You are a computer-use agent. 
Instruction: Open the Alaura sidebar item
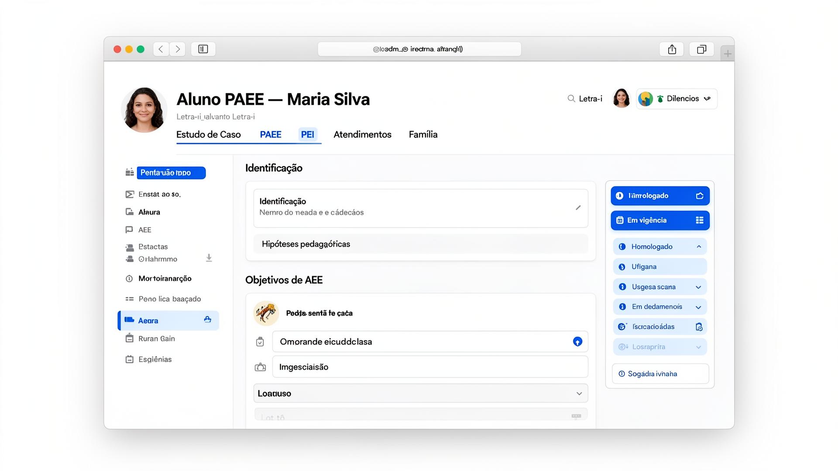pos(149,212)
